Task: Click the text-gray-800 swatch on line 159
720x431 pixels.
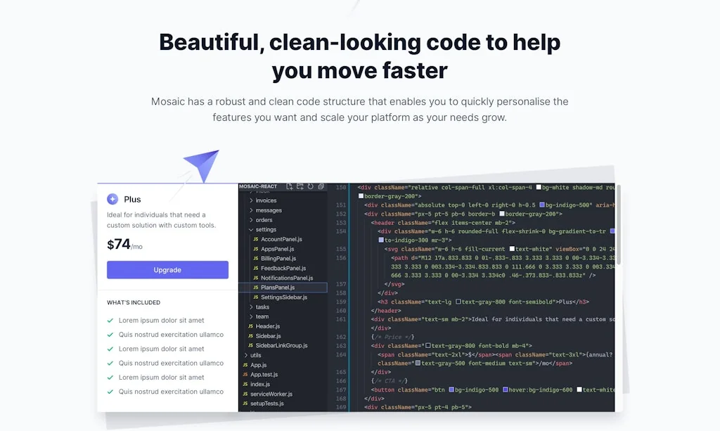Action: tap(458, 302)
